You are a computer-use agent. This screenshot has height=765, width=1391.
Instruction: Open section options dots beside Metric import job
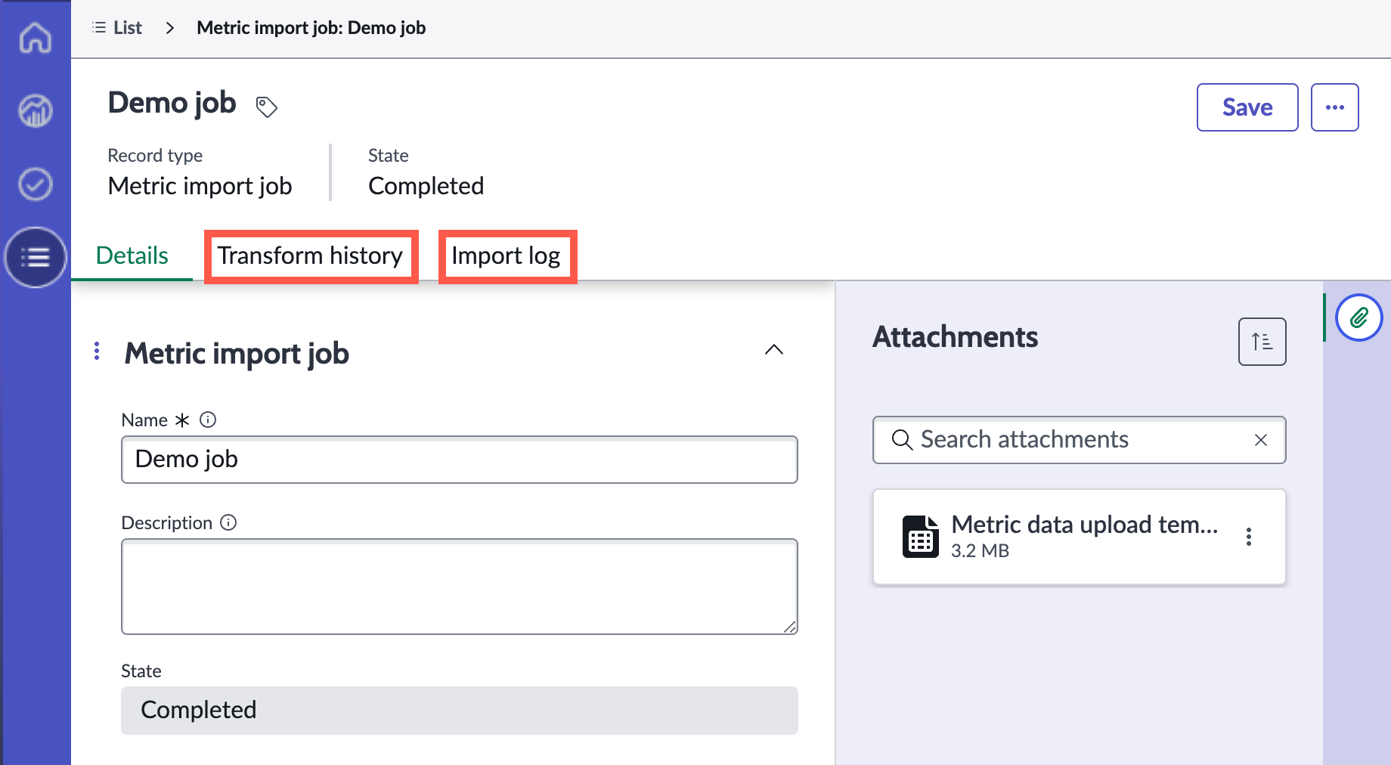97,352
